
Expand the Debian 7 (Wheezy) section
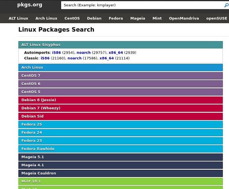(x=121, y=108)
